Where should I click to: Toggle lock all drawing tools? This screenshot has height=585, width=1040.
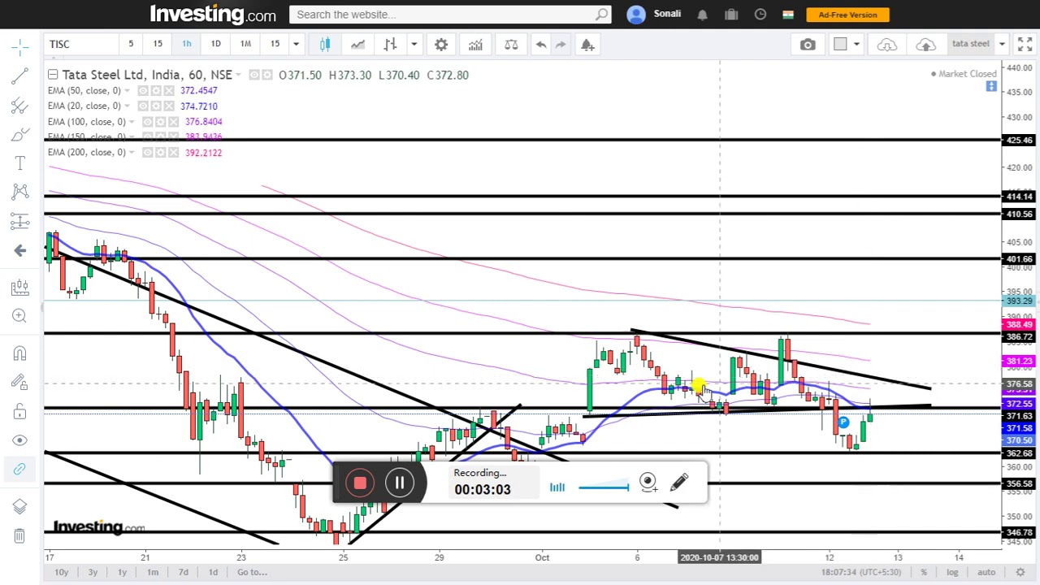pyautogui.click(x=20, y=411)
